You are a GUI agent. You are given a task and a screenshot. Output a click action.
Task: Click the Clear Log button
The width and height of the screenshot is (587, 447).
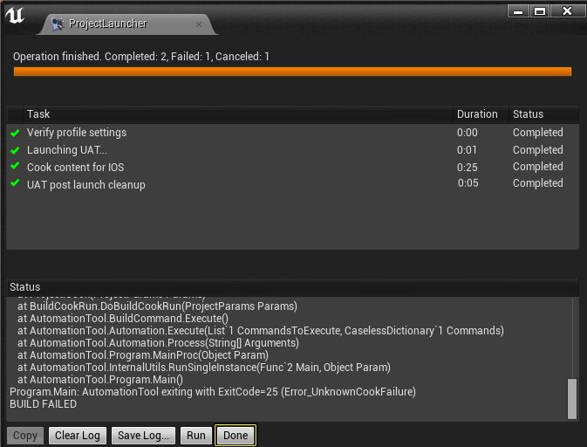tap(78, 436)
